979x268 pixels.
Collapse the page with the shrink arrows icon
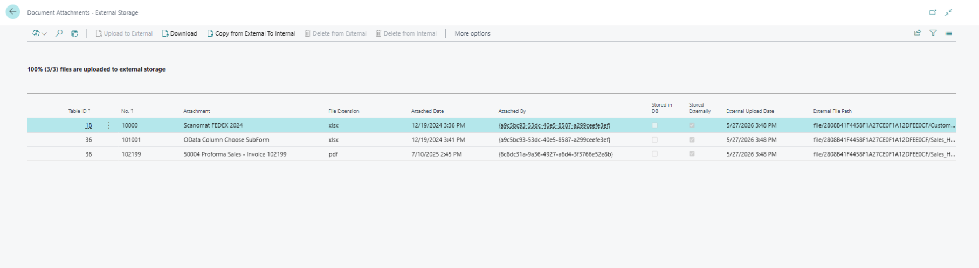pyautogui.click(x=948, y=12)
